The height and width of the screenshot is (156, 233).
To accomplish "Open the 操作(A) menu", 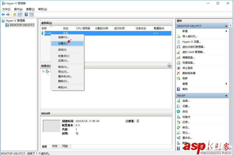I will (18, 9).
